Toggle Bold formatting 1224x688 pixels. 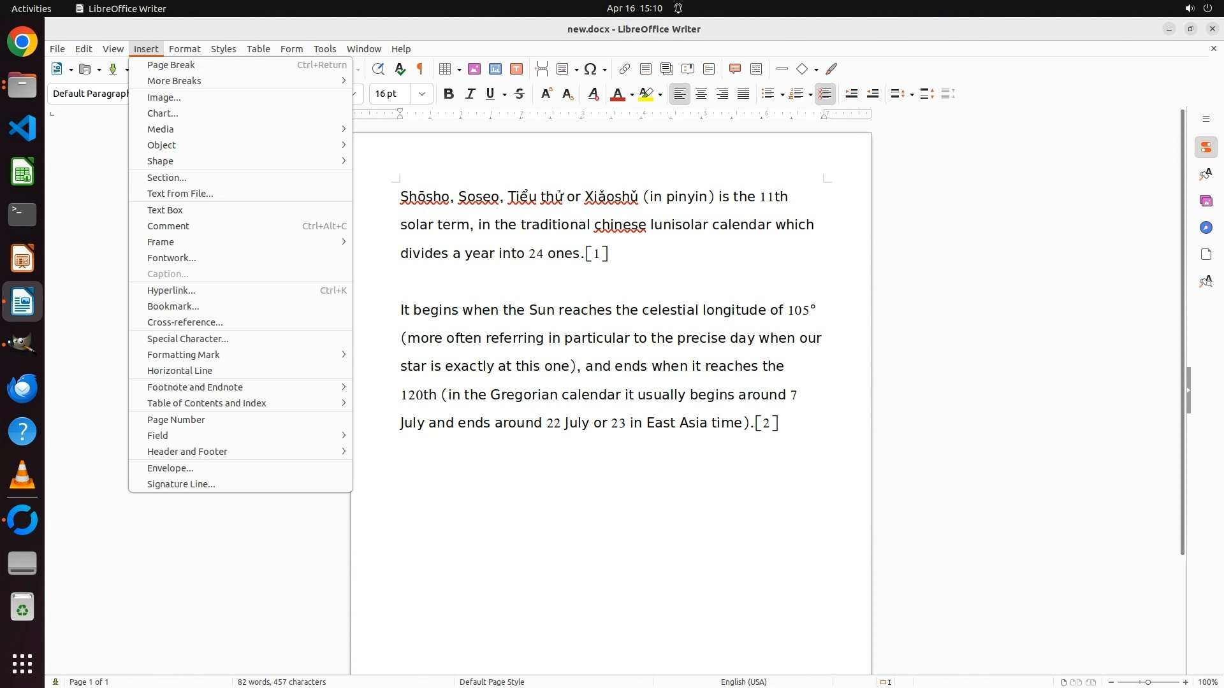coord(449,94)
